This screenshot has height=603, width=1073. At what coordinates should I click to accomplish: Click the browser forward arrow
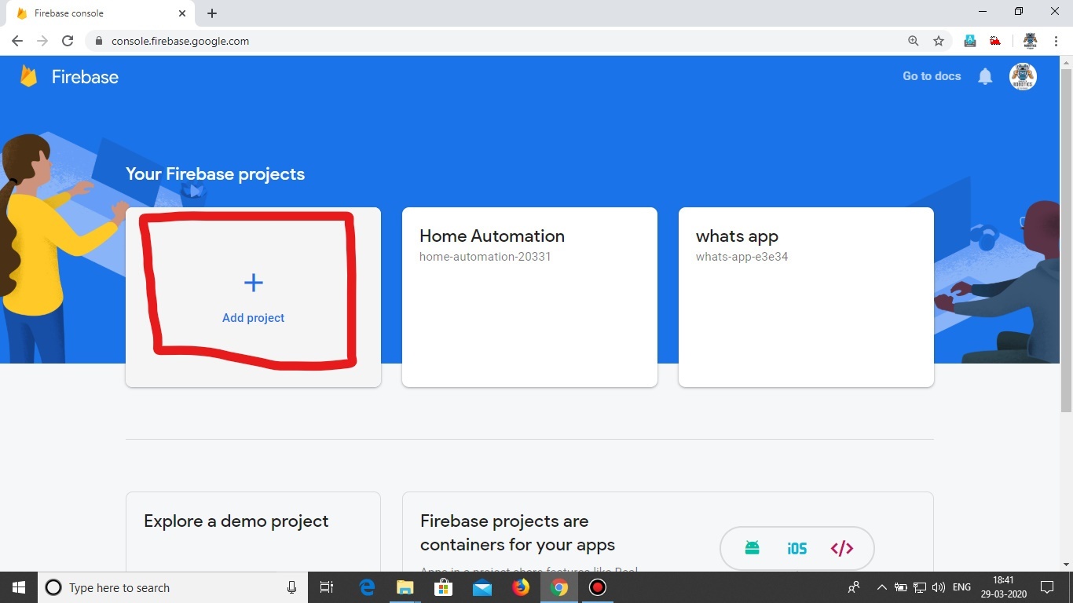point(42,41)
